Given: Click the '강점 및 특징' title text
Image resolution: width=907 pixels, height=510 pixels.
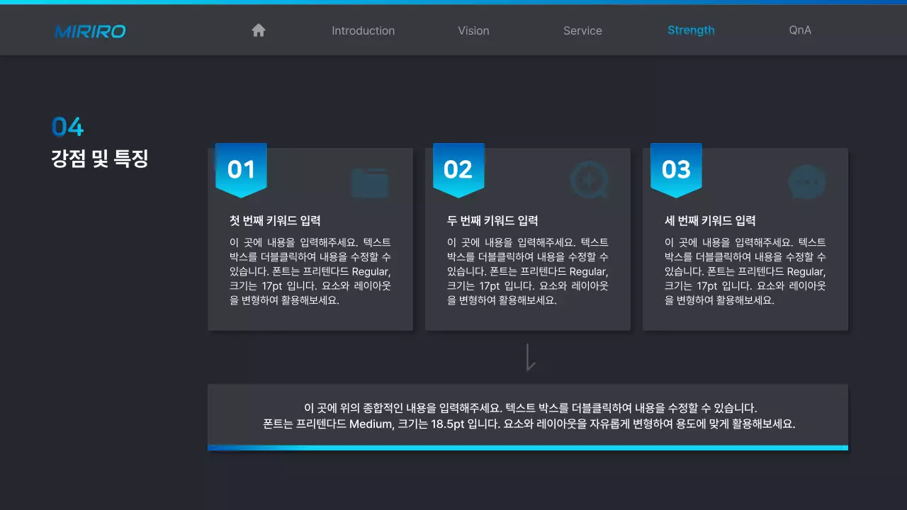Looking at the screenshot, I should [x=100, y=159].
